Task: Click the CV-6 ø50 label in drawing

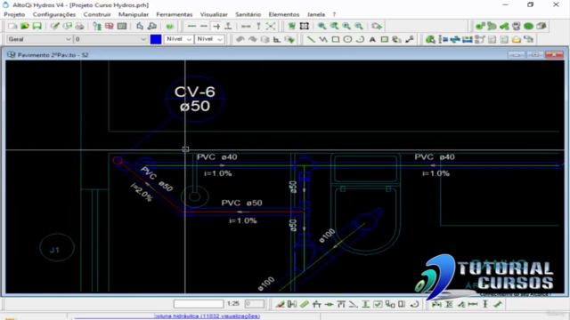Action: point(195,99)
